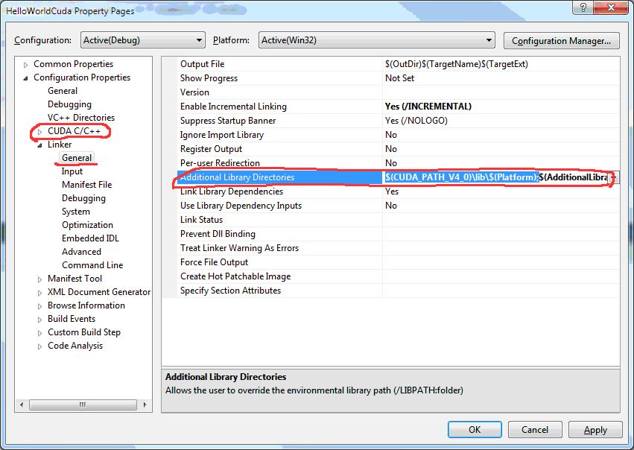Collapse the Configuration Properties node
Viewport: 634px width, 450px height.
click(x=26, y=78)
